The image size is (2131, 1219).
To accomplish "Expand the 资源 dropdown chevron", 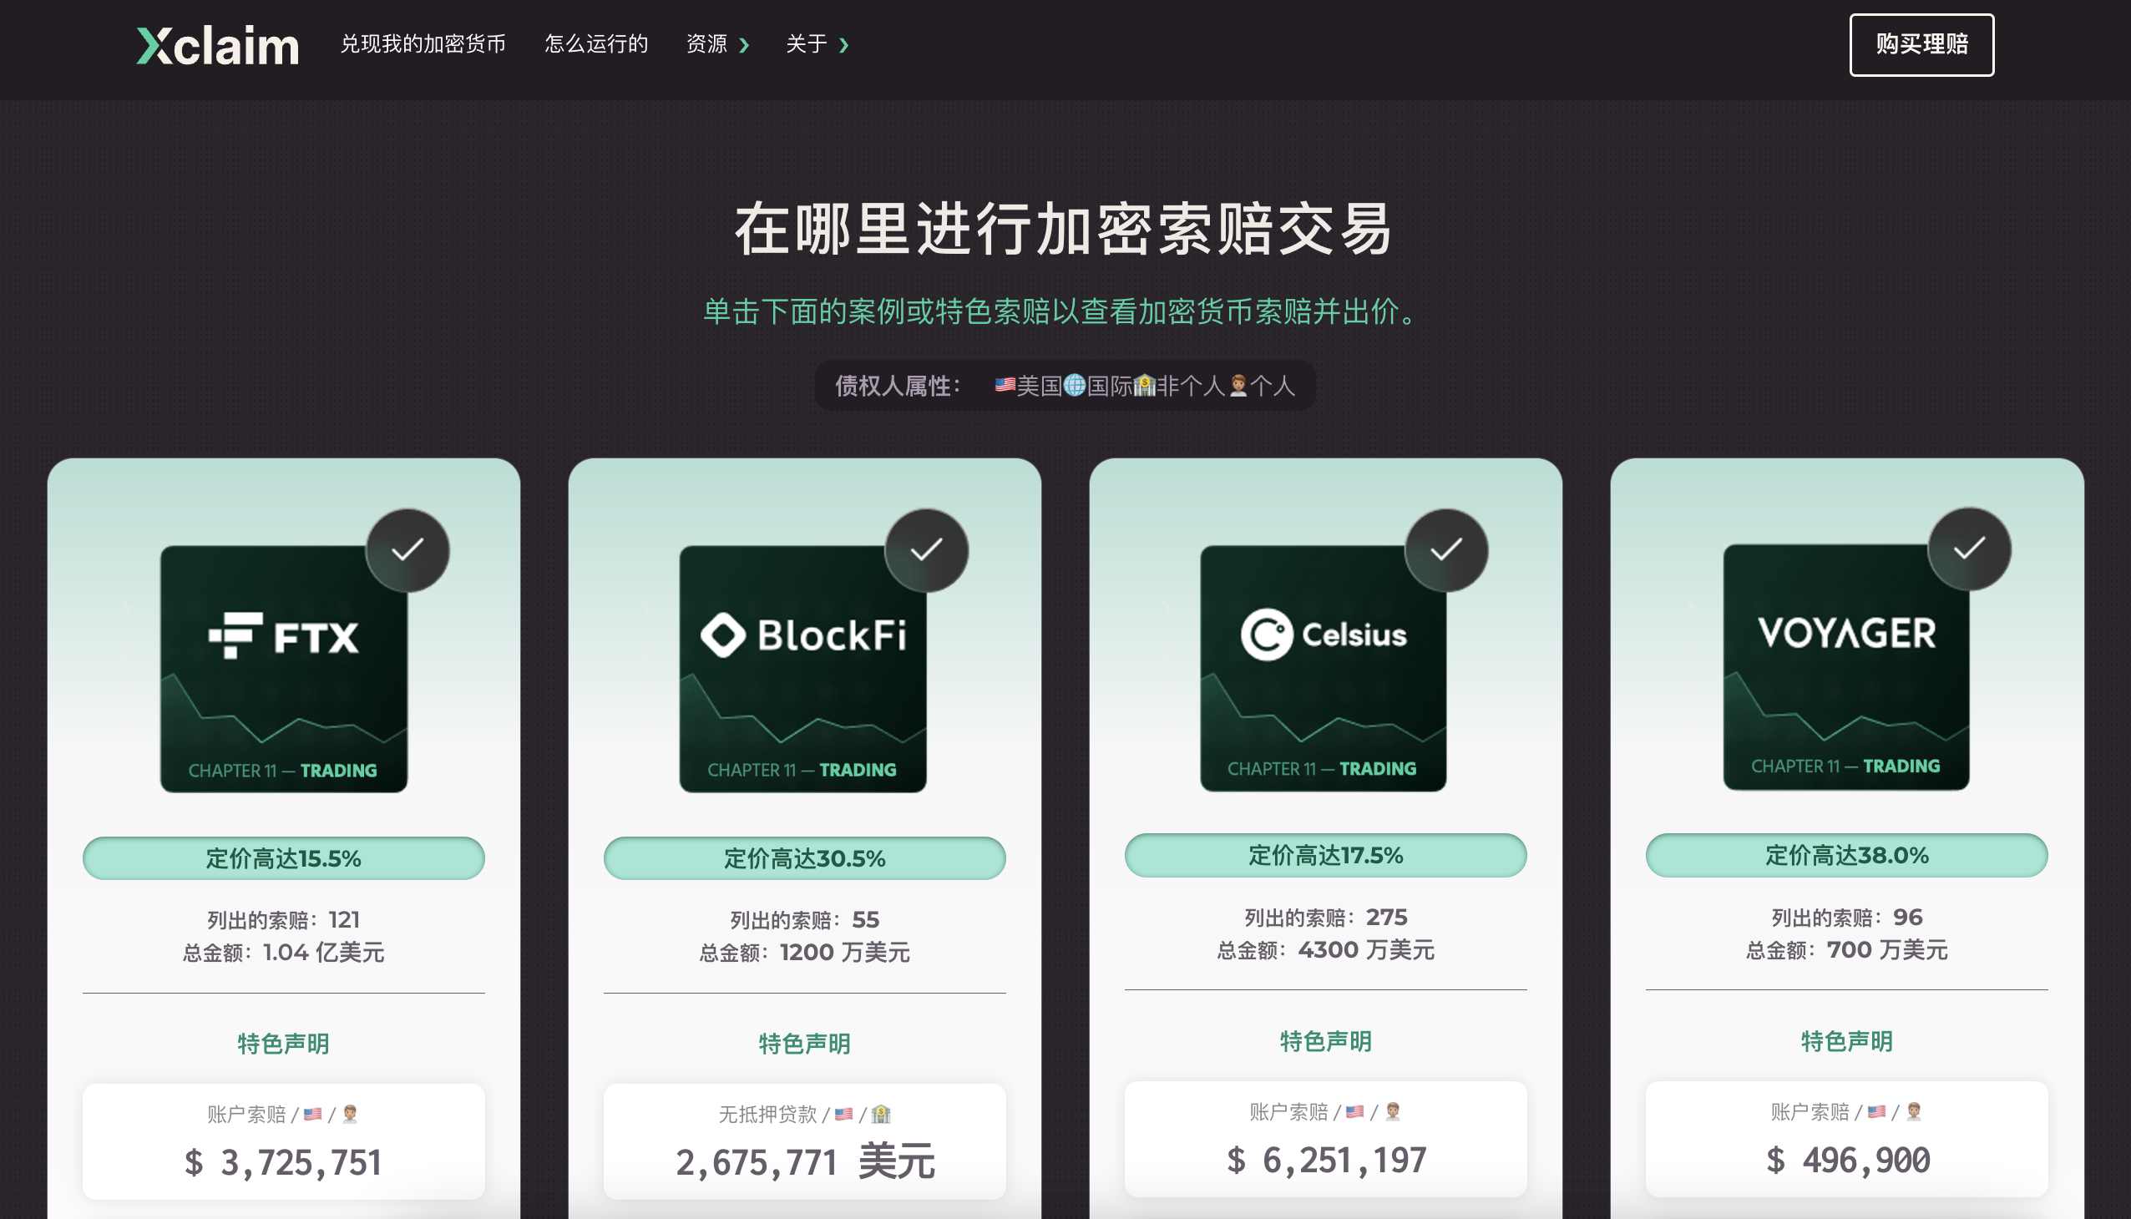I will tap(743, 45).
